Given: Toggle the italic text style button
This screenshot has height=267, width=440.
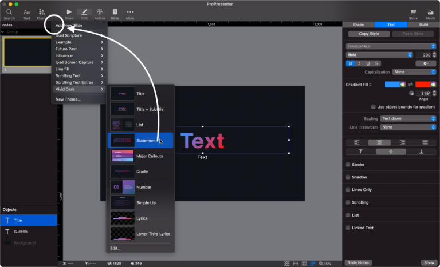Looking at the screenshot, I should (x=359, y=63).
